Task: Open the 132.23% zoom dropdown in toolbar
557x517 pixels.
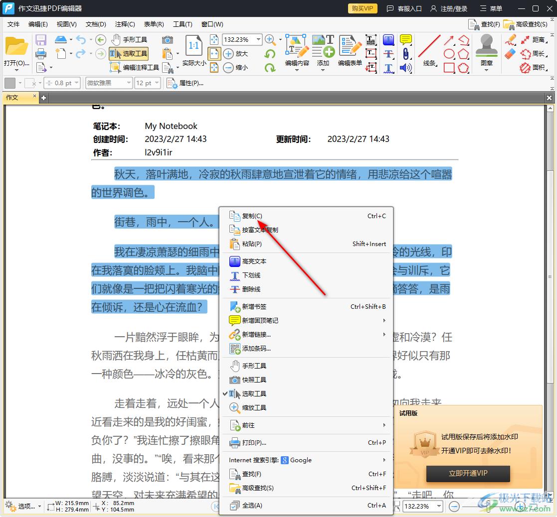Action: coord(259,39)
